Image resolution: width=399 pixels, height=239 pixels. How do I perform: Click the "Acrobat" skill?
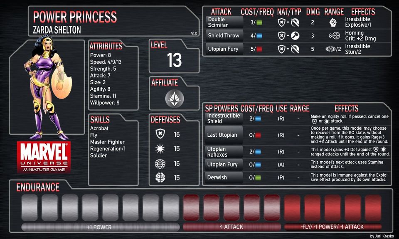pyautogui.click(x=99, y=128)
